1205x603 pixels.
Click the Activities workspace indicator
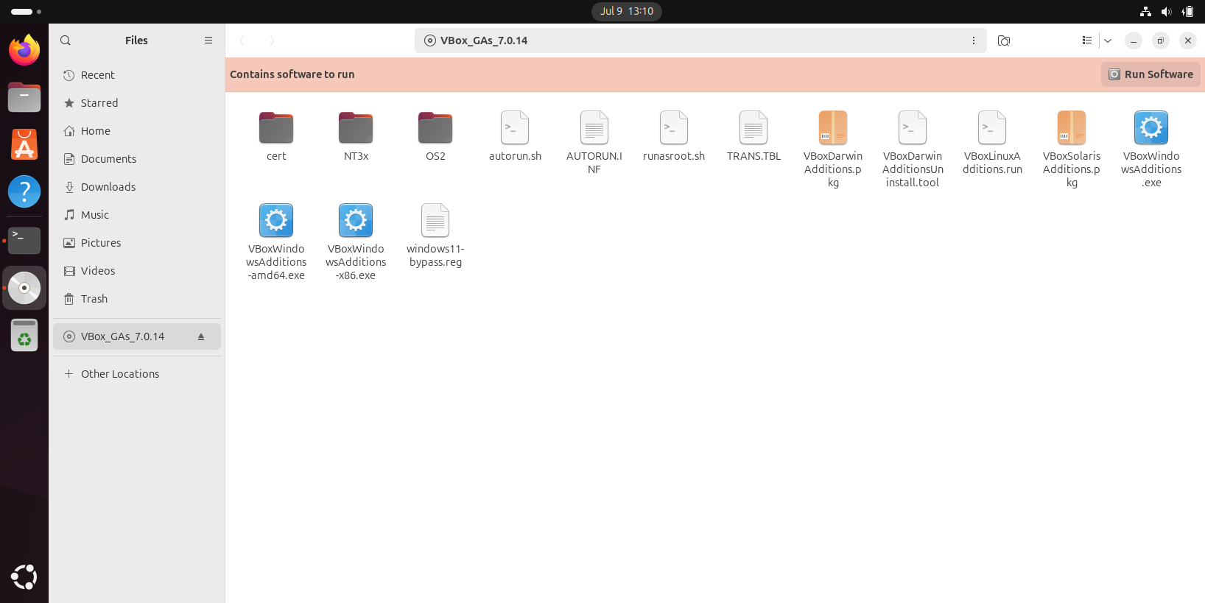click(x=27, y=11)
